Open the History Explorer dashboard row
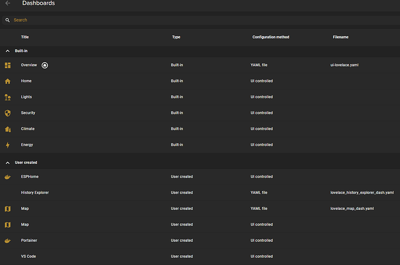400x265 pixels. pyautogui.click(x=35, y=193)
